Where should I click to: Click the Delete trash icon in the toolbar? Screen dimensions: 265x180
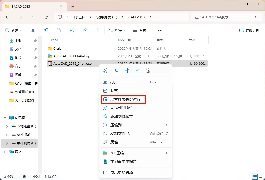[97, 30]
